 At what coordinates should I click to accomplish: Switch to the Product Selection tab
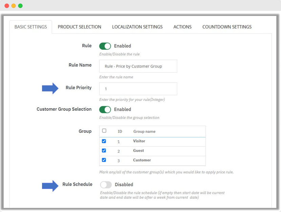pos(79,27)
